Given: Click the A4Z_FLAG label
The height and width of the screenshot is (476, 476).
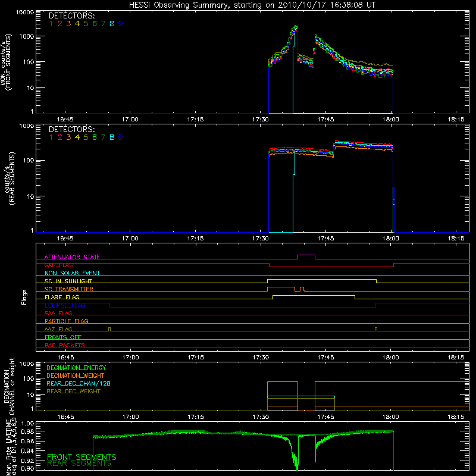Looking at the screenshot, I should point(58,329).
